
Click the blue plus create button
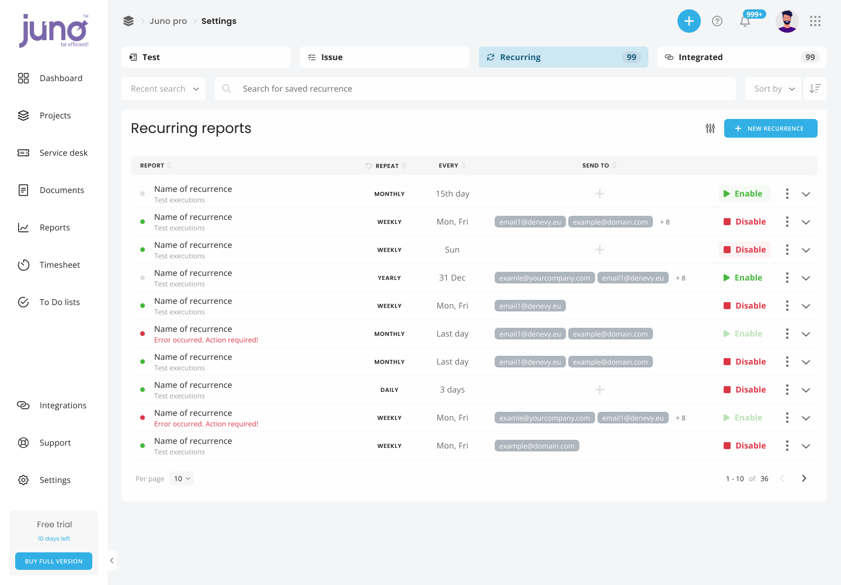(689, 21)
